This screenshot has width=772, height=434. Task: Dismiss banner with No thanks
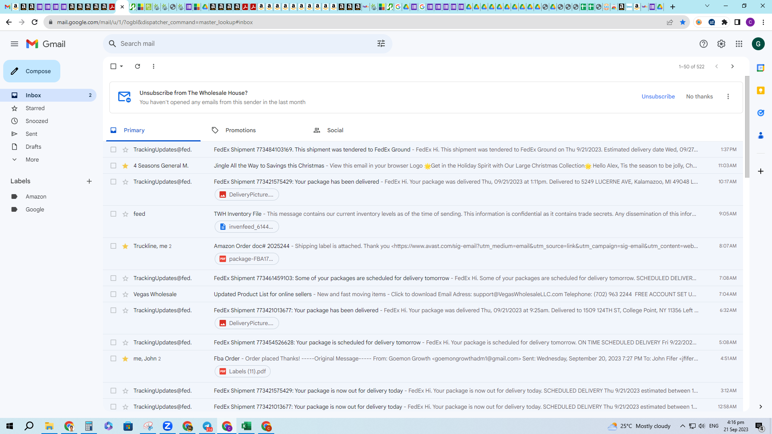click(x=699, y=96)
